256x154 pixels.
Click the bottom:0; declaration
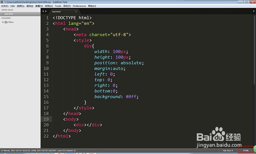[106, 91]
